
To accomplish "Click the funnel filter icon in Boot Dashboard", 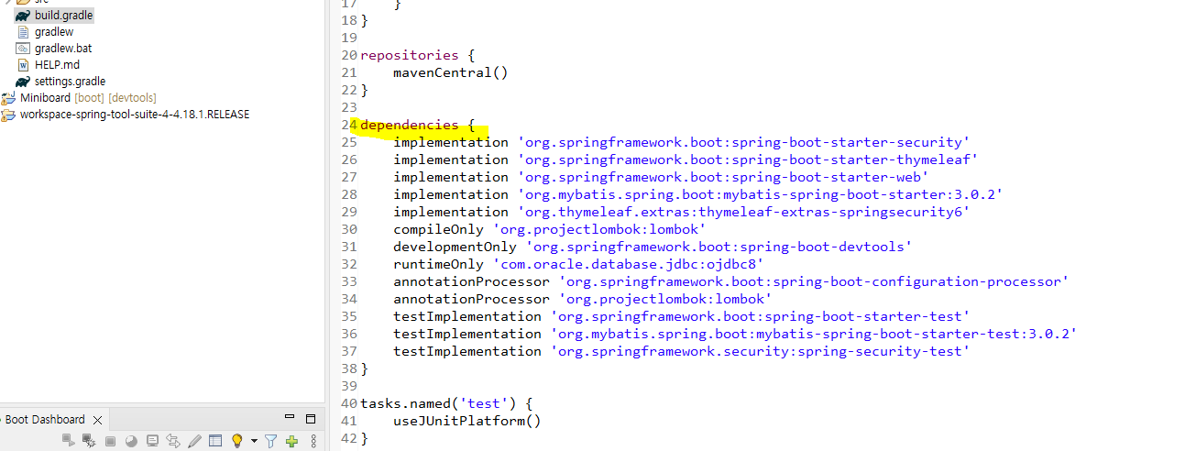I will pos(270,441).
